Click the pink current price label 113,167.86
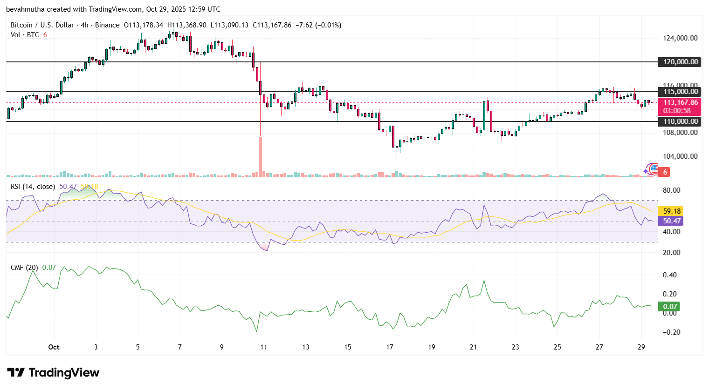709x390 pixels. click(x=680, y=102)
